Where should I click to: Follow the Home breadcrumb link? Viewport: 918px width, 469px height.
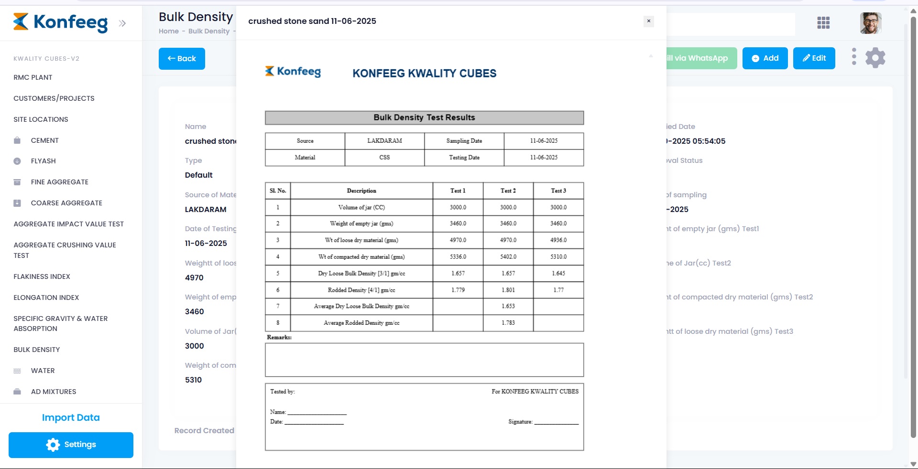(169, 31)
